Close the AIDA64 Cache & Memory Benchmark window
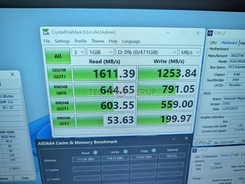Image resolution: width=245 pixels, height=184 pixels. [x=186, y=138]
